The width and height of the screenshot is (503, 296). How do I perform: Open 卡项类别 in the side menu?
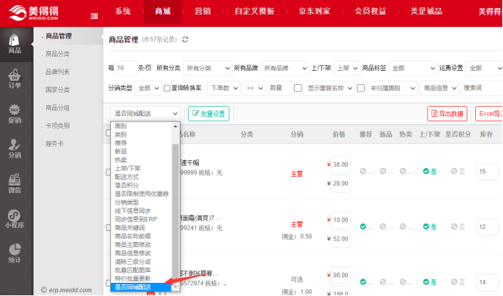pyautogui.click(x=58, y=126)
